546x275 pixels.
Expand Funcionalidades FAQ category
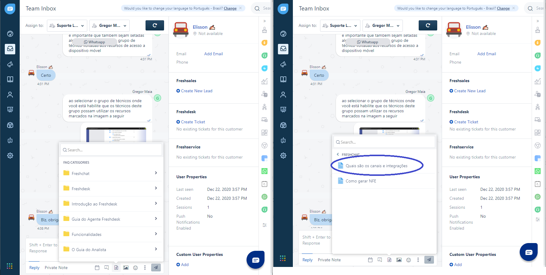(x=111, y=234)
